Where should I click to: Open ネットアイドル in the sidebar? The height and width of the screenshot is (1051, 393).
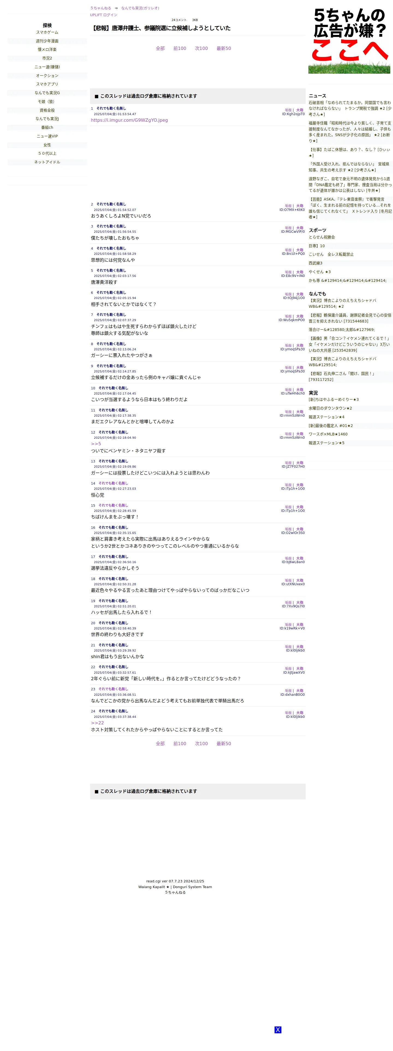(x=47, y=162)
